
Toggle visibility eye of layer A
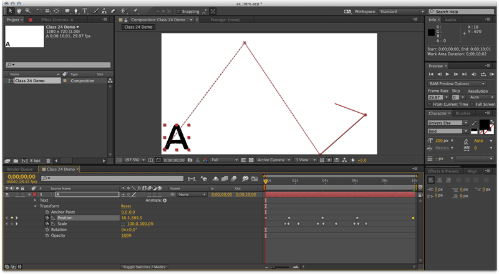click(x=7, y=194)
